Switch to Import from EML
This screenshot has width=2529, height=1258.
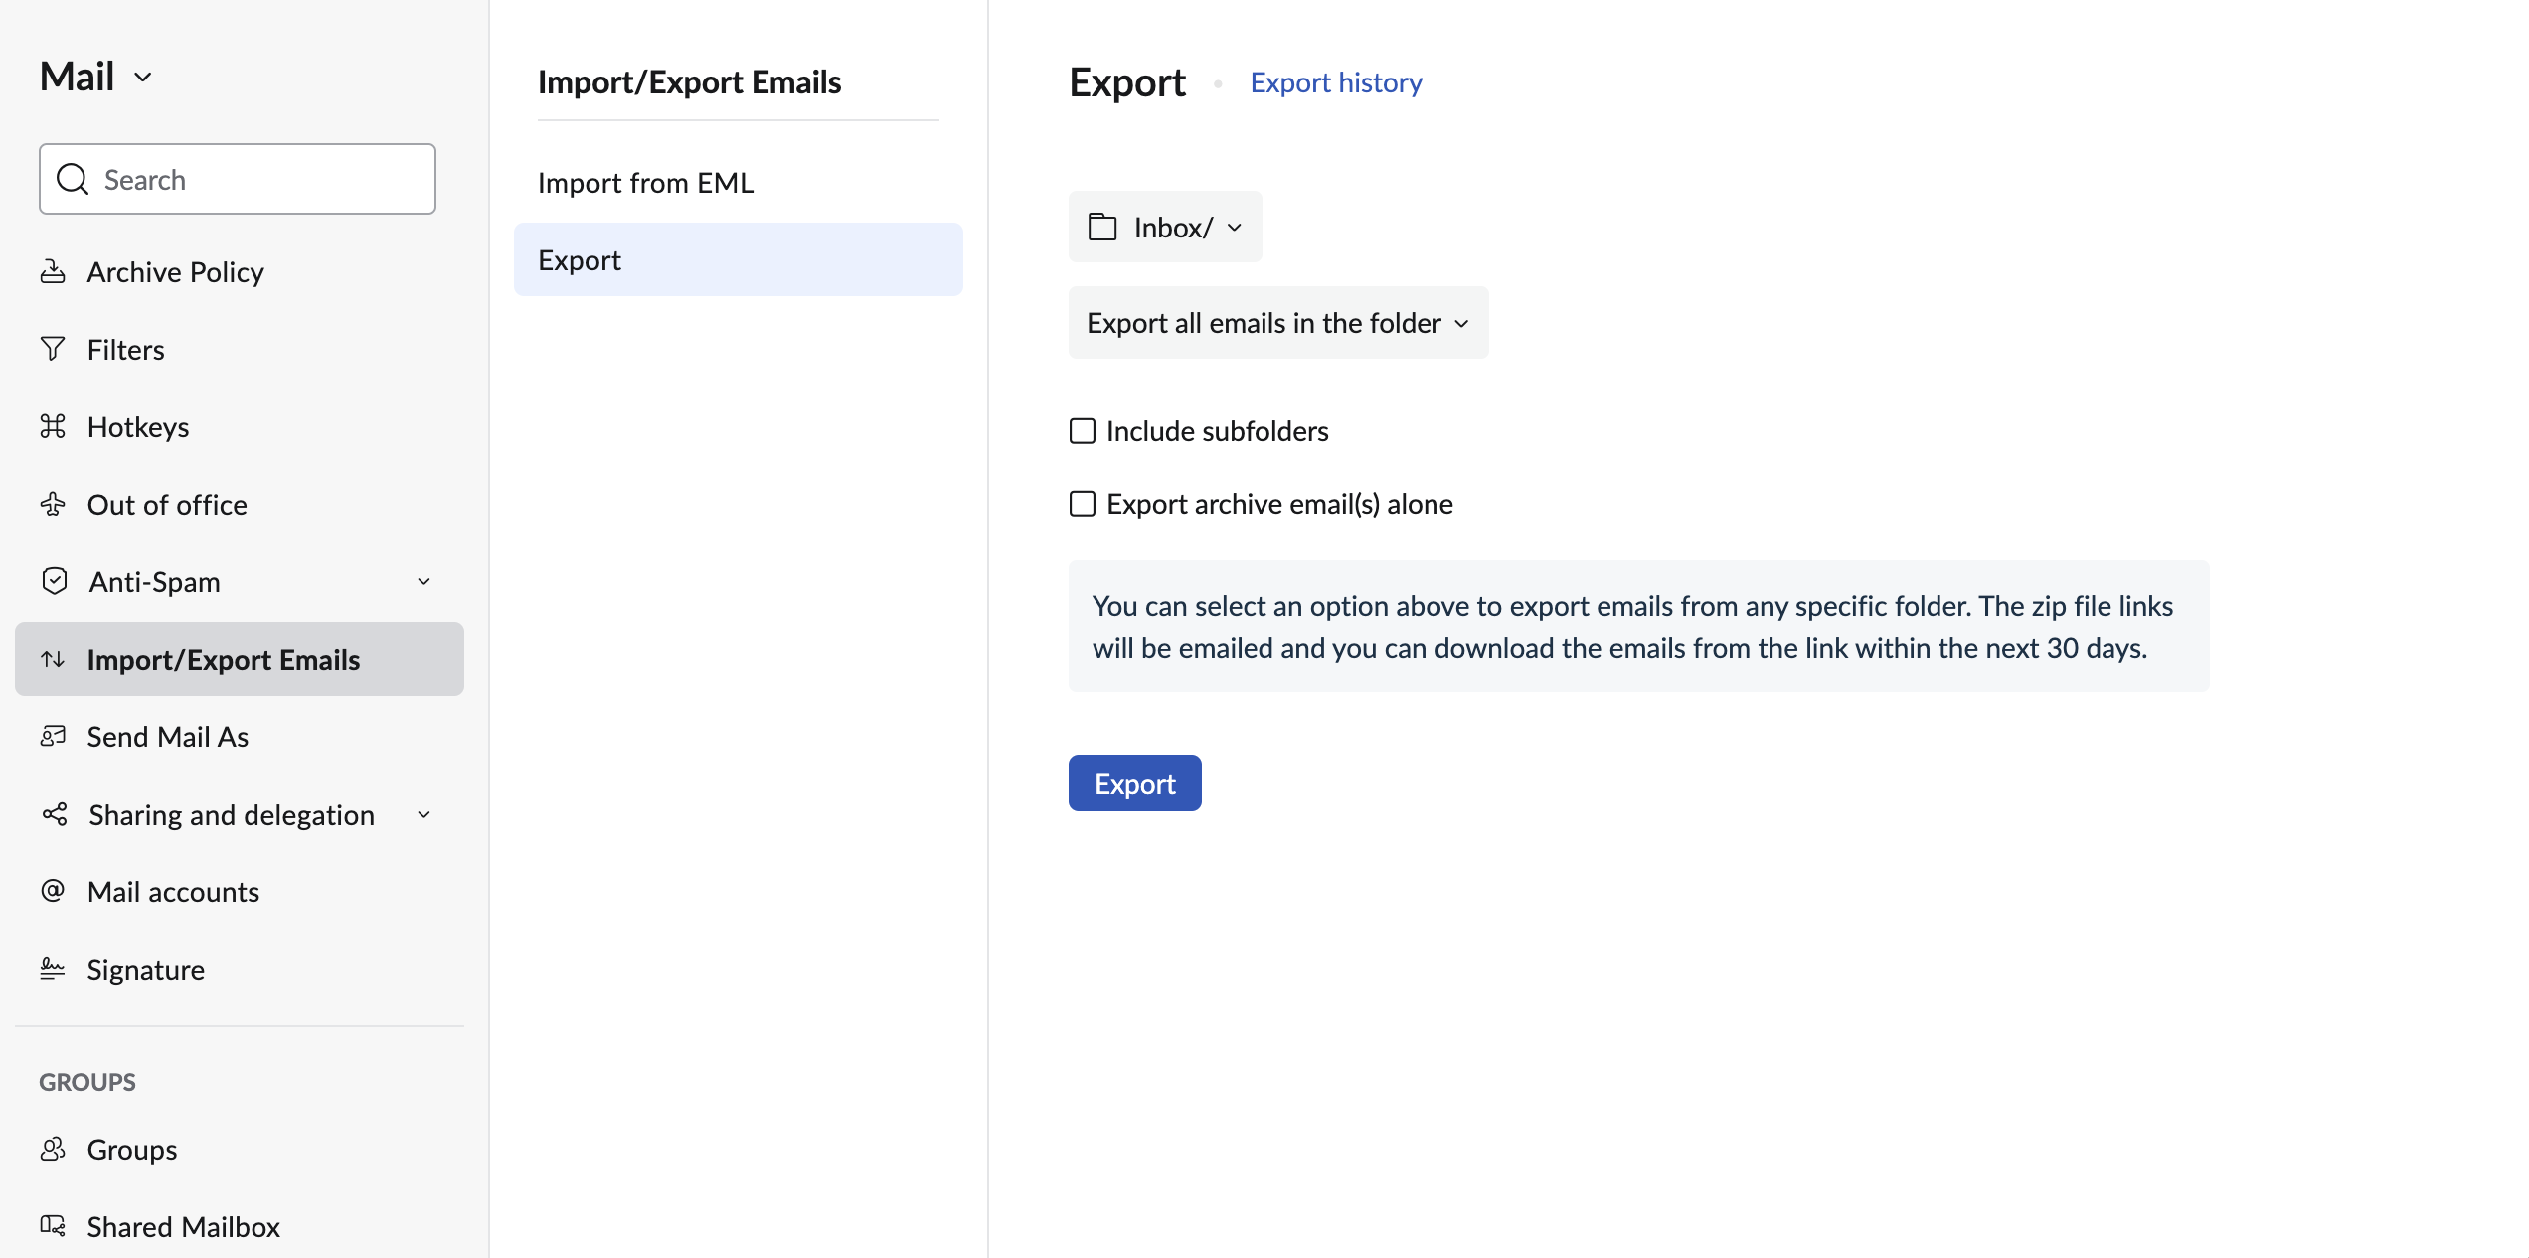645,182
